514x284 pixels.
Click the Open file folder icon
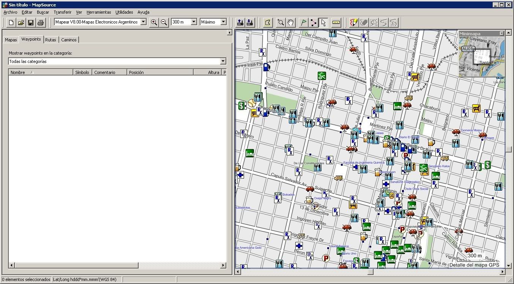click(21, 22)
